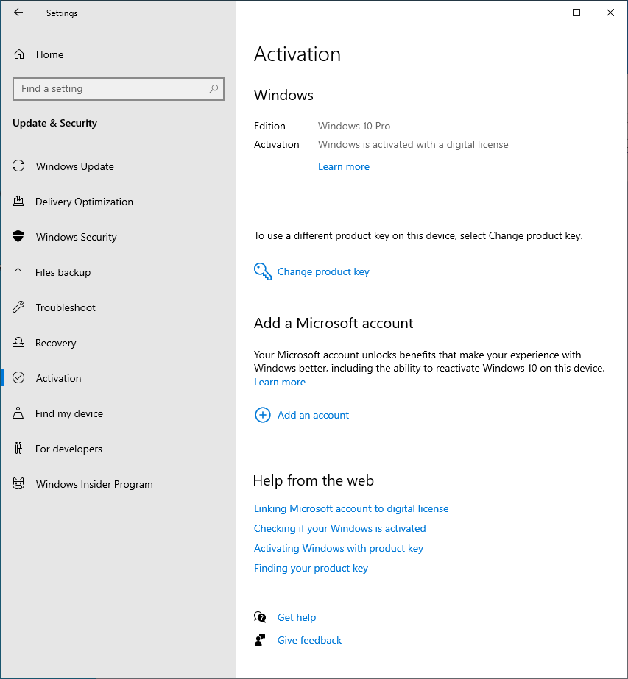Click the For developers tools icon
Screen dimensions: 628x679
pos(18,448)
